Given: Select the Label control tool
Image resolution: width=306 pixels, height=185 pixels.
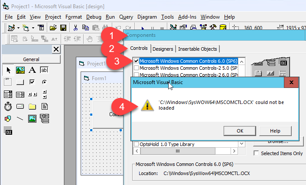Looking at the screenshot, I should coord(32,70).
